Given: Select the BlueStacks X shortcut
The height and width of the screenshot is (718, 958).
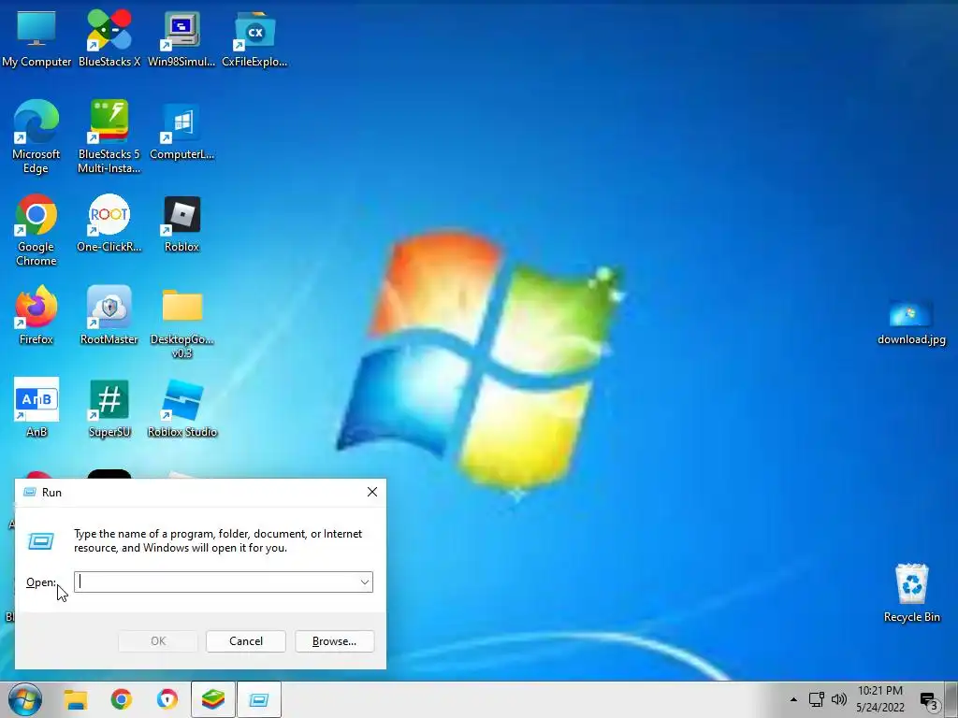Looking at the screenshot, I should (x=109, y=37).
